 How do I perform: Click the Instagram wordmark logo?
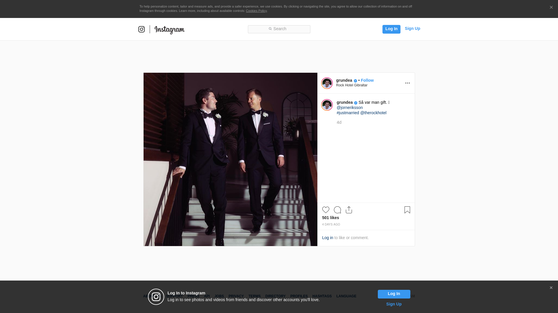pos(169,30)
